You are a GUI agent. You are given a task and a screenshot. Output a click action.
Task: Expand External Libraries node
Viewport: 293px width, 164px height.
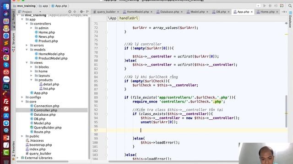tap(18, 158)
